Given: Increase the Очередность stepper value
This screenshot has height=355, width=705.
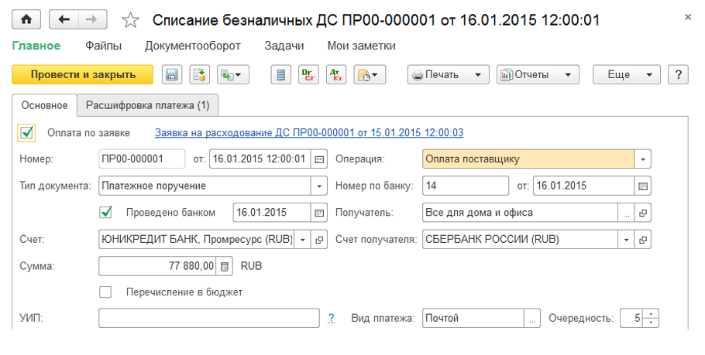Looking at the screenshot, I should [651, 314].
